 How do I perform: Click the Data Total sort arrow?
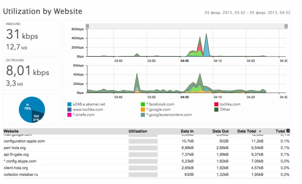[x=260, y=131]
